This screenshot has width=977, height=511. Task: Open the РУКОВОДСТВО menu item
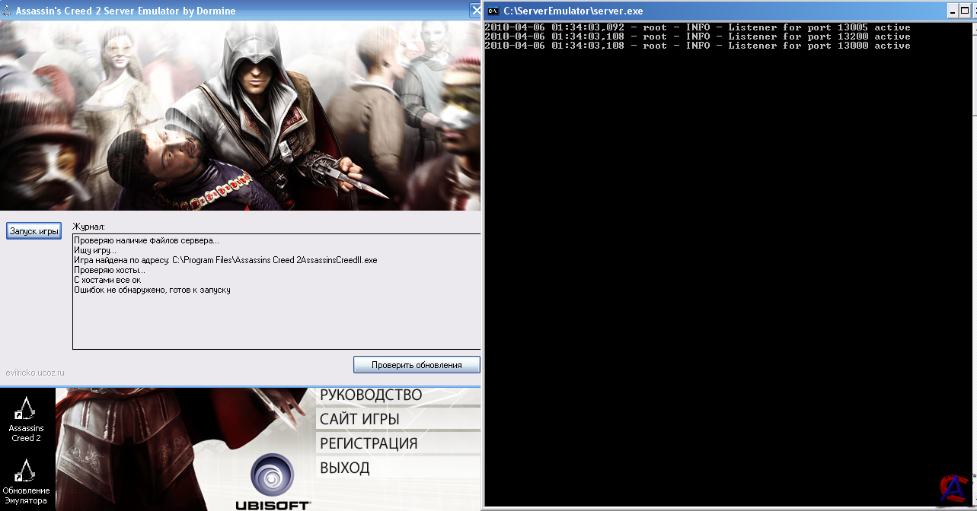[371, 395]
